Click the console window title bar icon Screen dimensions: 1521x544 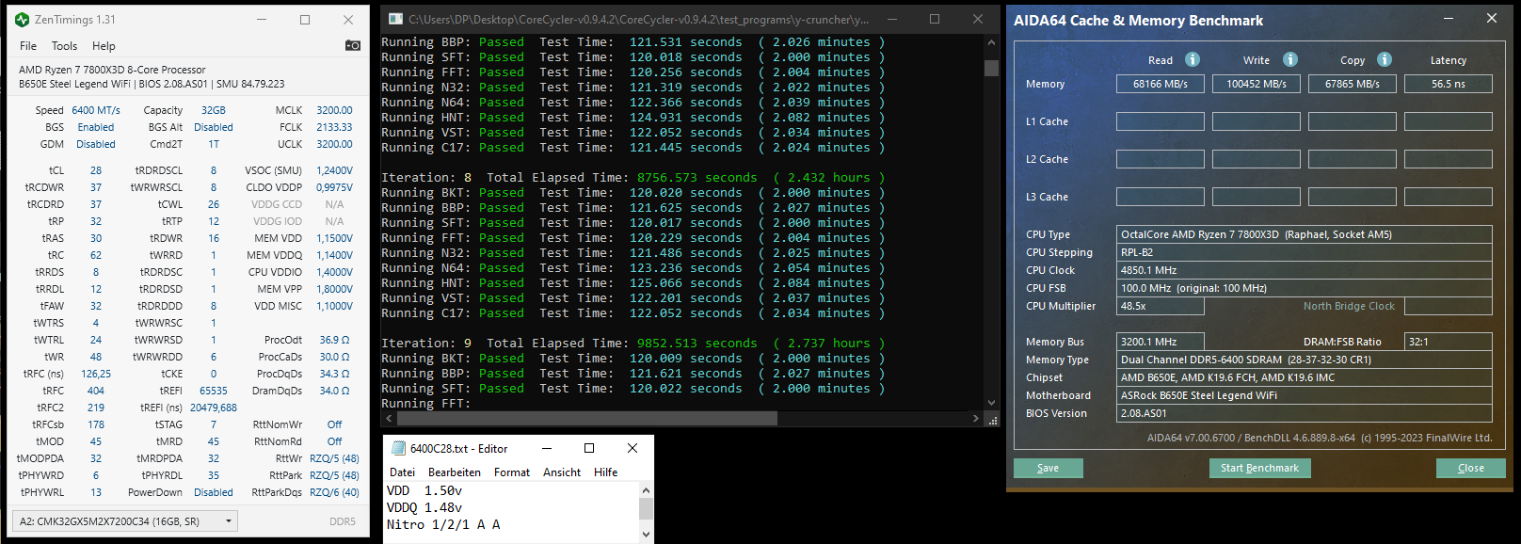pos(394,19)
